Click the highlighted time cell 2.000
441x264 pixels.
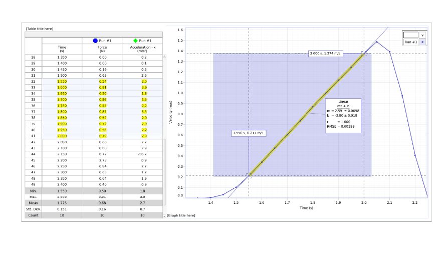[x=62, y=136]
